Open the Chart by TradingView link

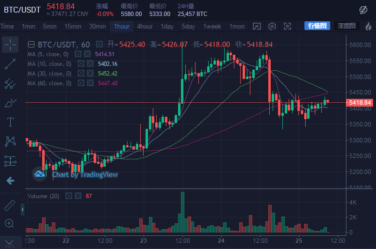(85, 174)
